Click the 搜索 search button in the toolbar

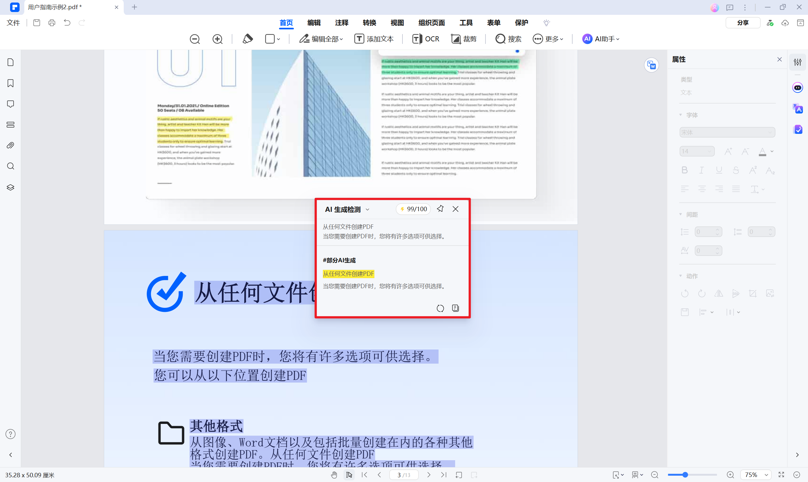508,39
